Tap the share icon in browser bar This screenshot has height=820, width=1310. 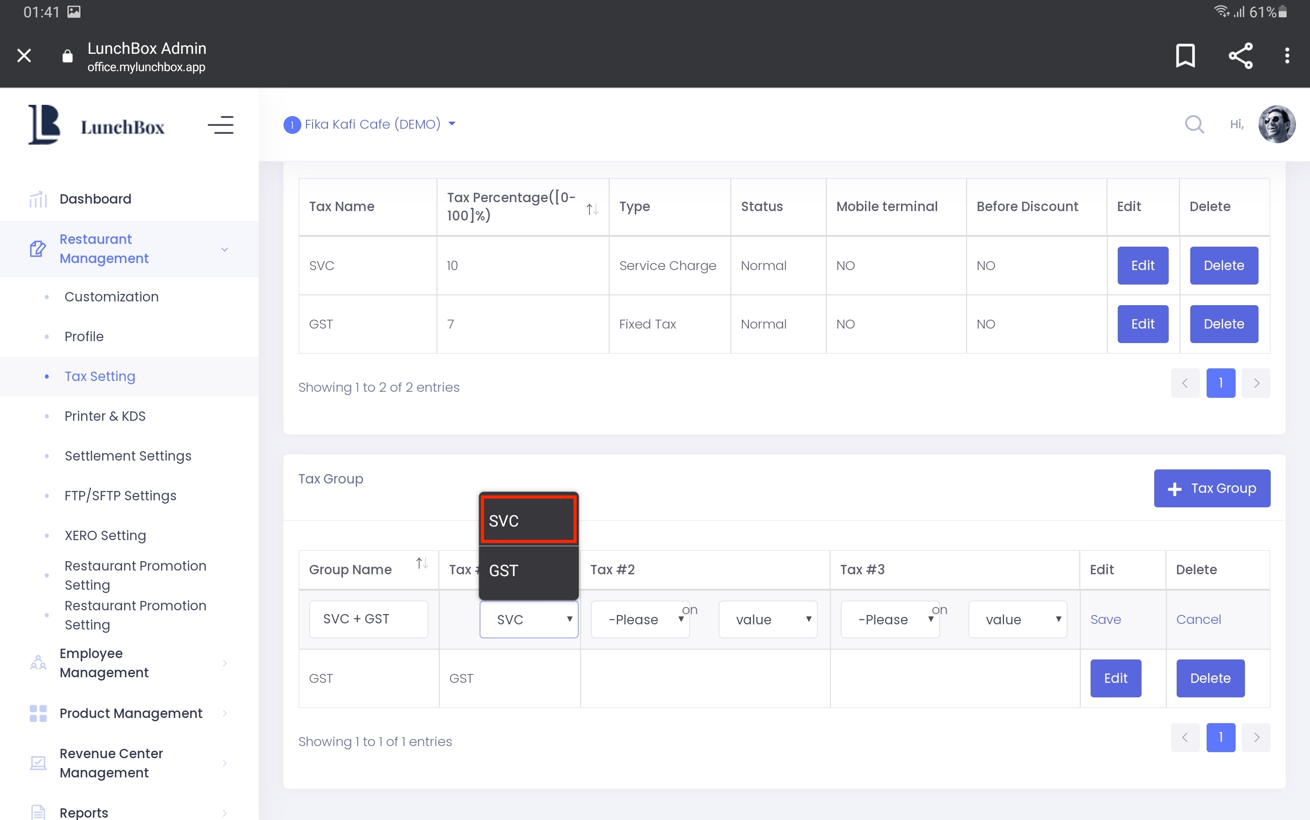click(1240, 55)
